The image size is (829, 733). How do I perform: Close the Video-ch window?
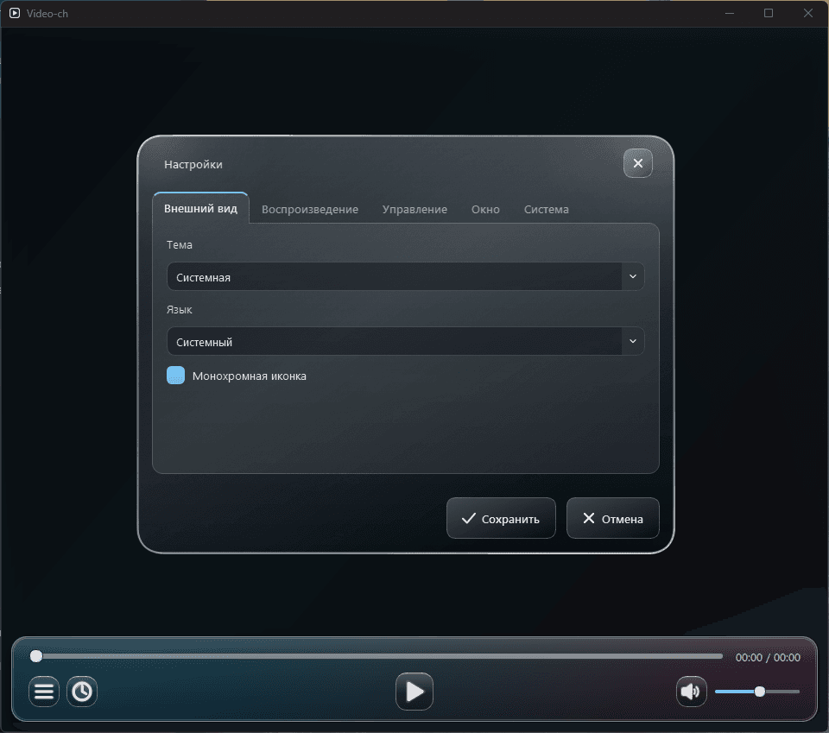pos(808,13)
